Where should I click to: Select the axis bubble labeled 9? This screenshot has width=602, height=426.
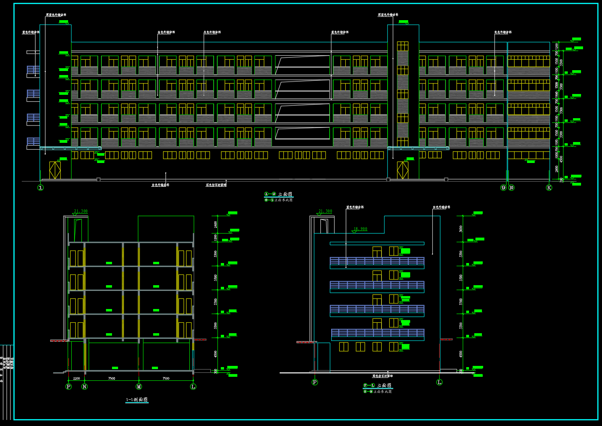pyautogui.click(x=503, y=188)
